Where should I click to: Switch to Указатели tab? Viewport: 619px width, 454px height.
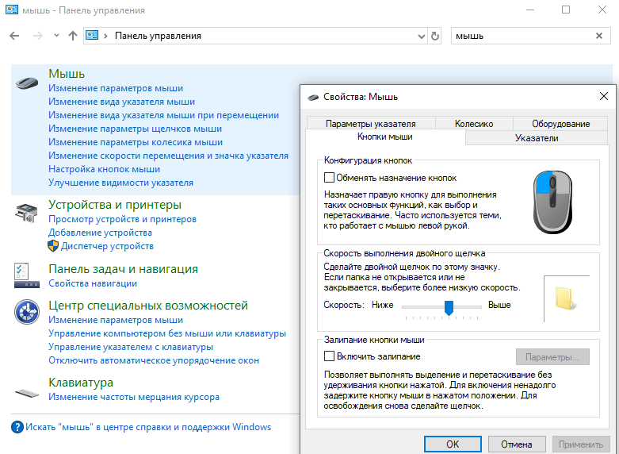click(x=537, y=138)
